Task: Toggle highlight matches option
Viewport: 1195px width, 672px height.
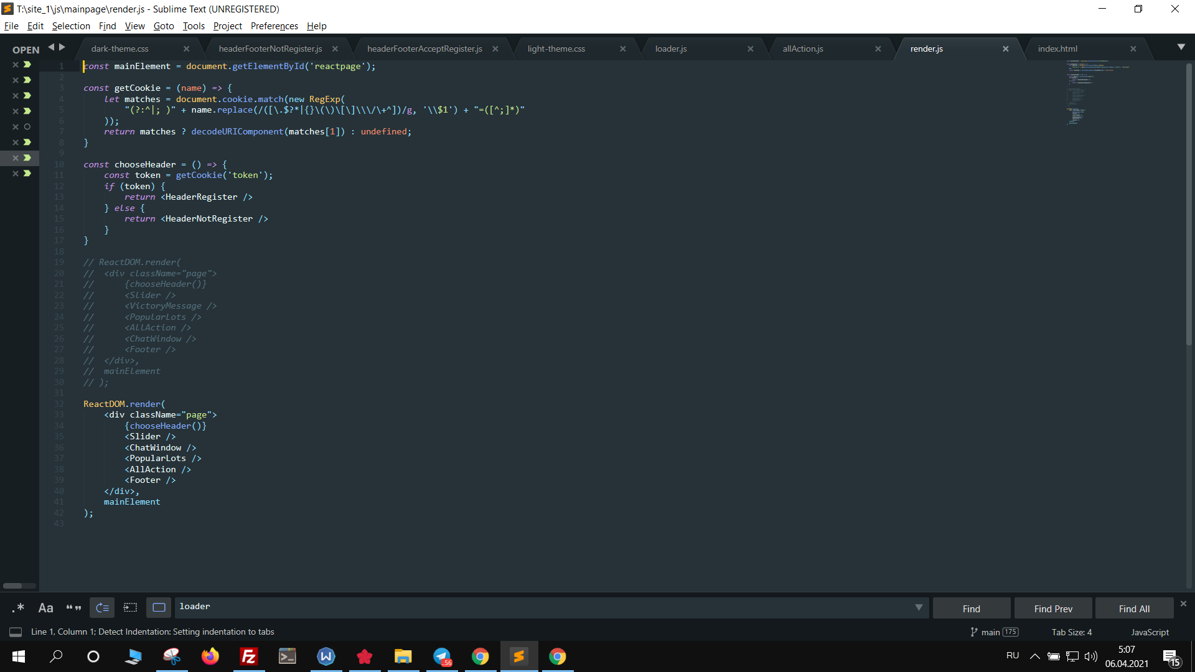Action: pyautogui.click(x=159, y=608)
